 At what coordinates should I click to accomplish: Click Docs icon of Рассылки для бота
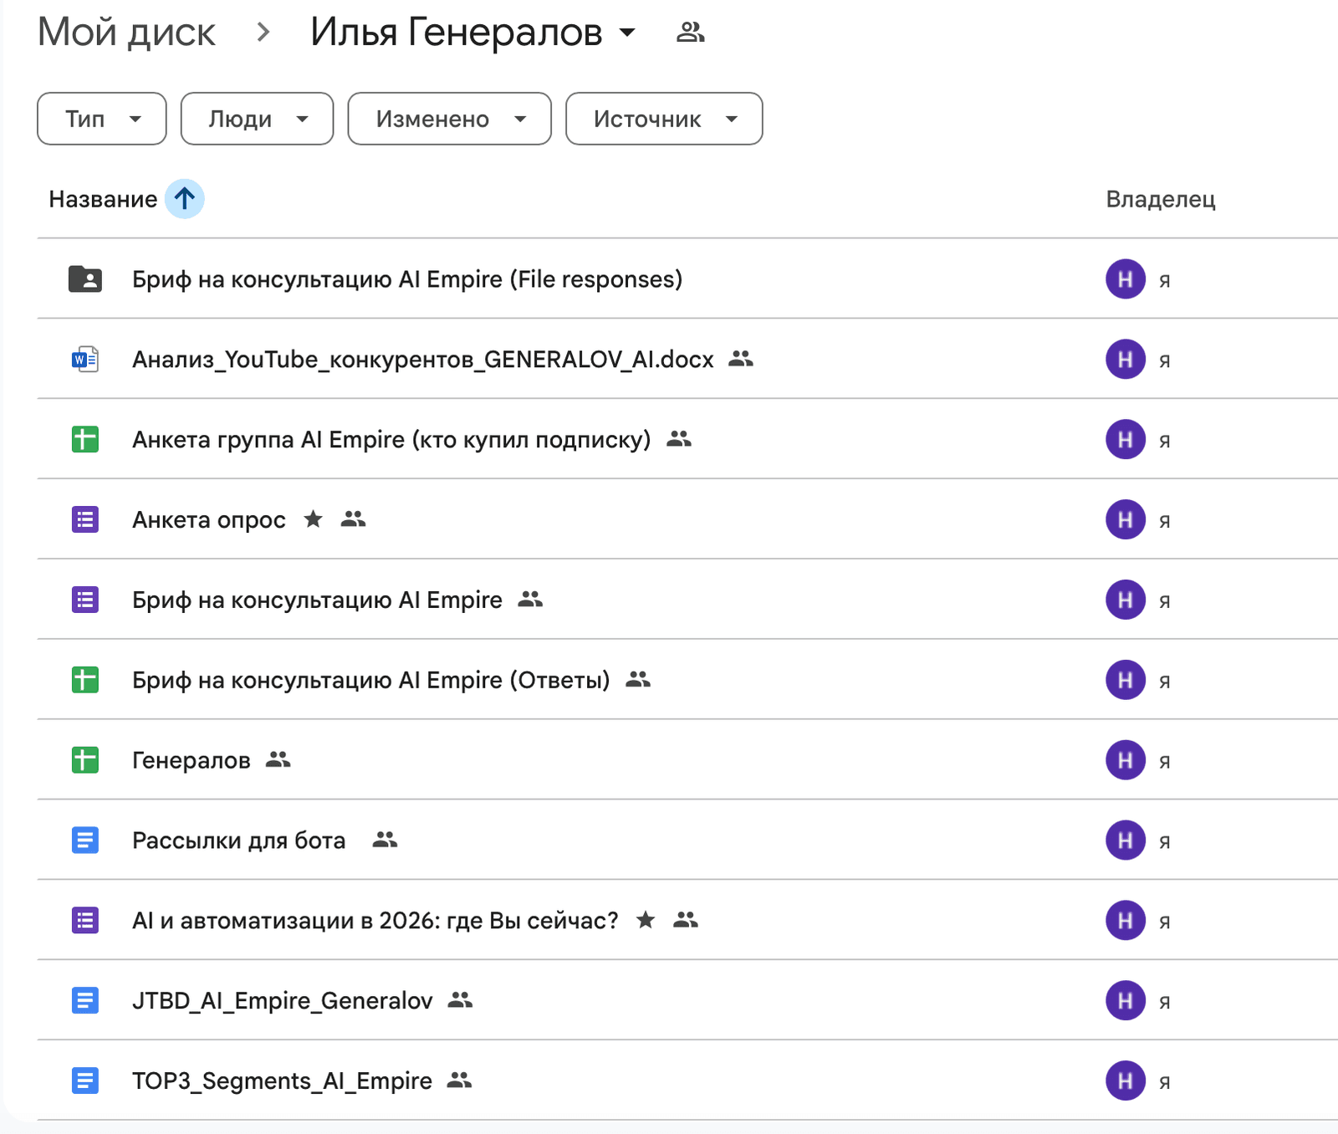(85, 840)
